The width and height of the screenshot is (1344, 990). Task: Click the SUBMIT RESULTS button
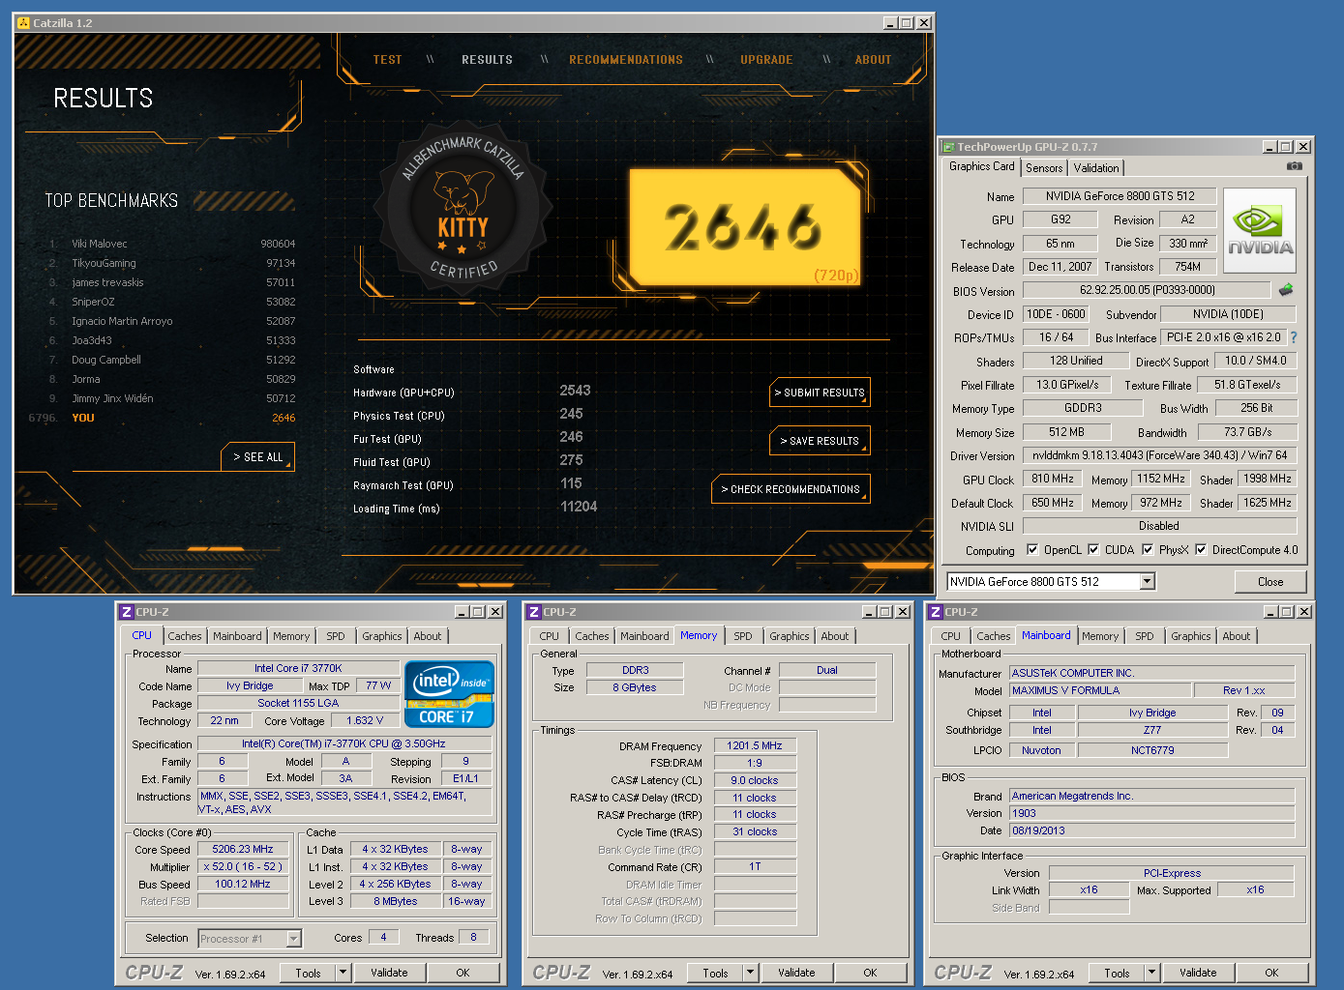coord(821,393)
